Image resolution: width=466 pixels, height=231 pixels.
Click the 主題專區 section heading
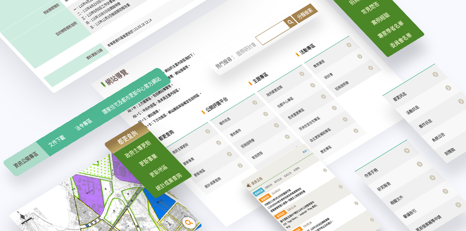click(260, 77)
